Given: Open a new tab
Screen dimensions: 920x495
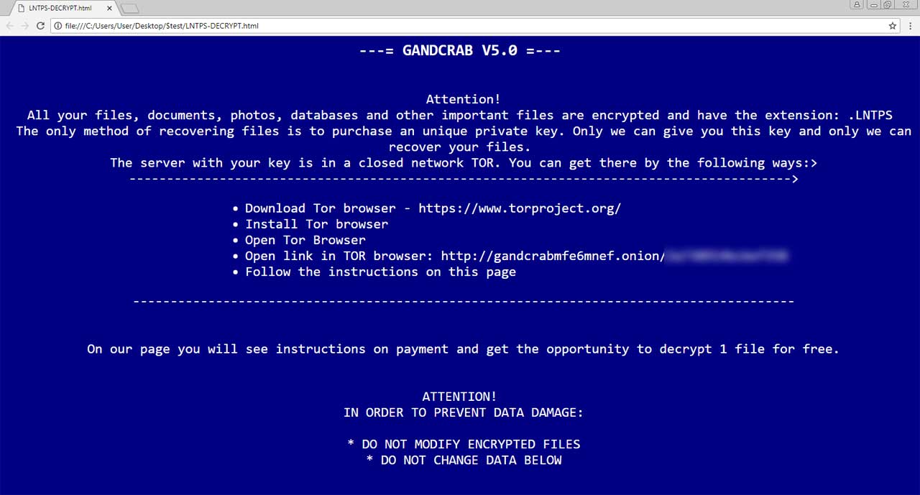Looking at the screenshot, I should [x=129, y=9].
